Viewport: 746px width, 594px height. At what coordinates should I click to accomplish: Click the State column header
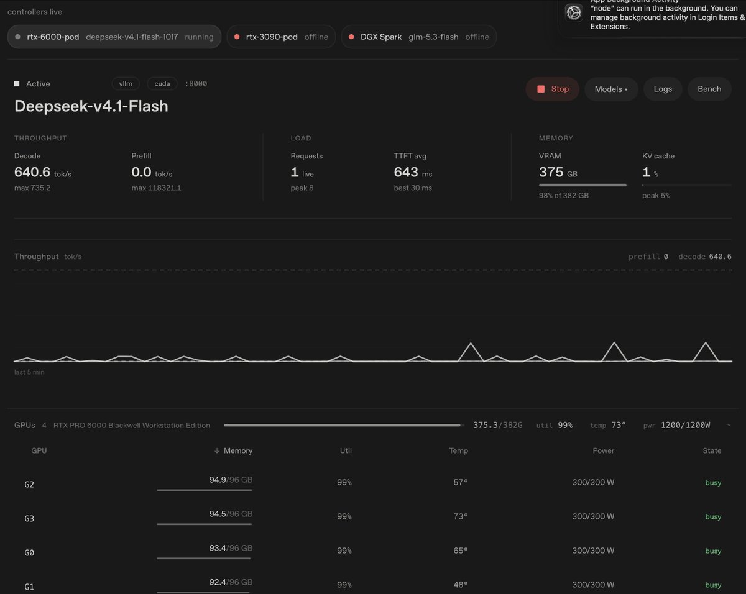[x=712, y=450]
